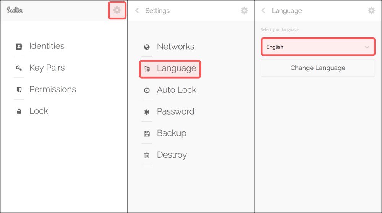Click the Lock padlock icon
Screen dimensions: 382x213
tap(19, 111)
